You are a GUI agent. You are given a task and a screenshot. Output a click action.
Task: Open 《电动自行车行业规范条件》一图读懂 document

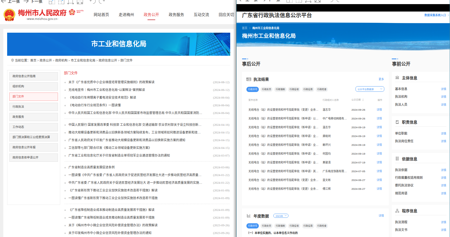95,105
